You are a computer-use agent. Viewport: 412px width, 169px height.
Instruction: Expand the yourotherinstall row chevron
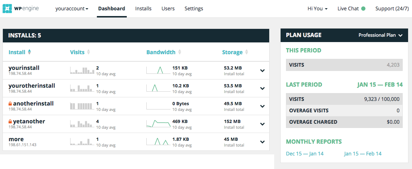click(x=262, y=88)
